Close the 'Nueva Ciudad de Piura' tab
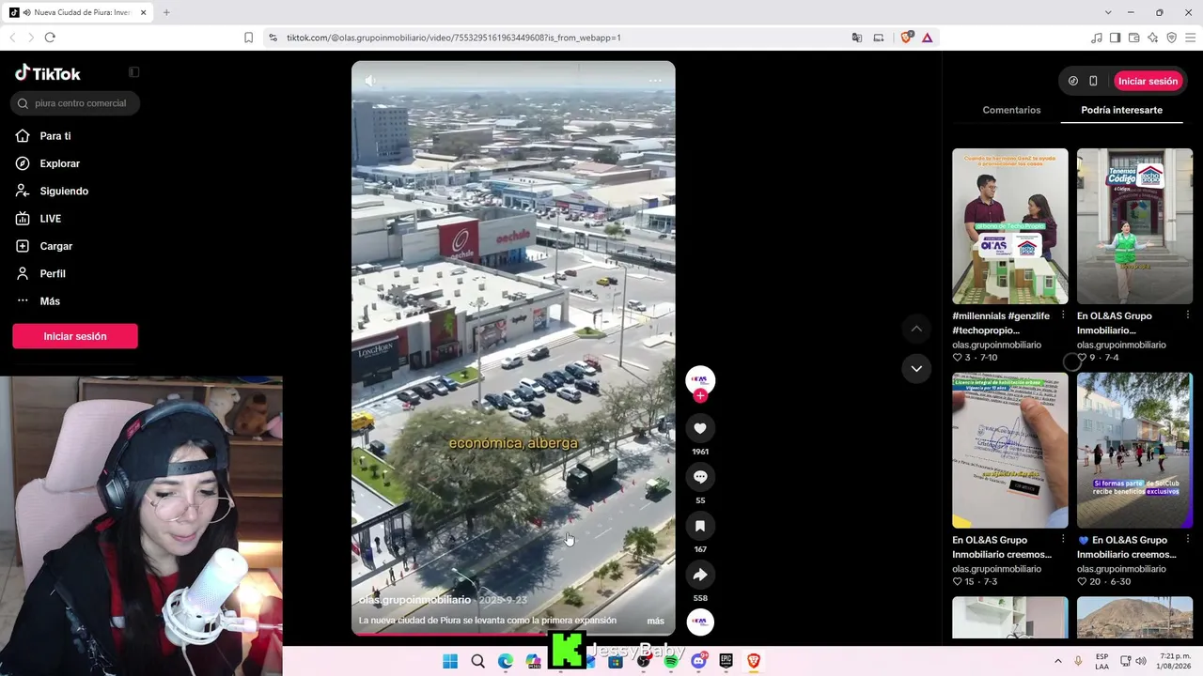Image resolution: width=1203 pixels, height=676 pixels. pos(143,12)
